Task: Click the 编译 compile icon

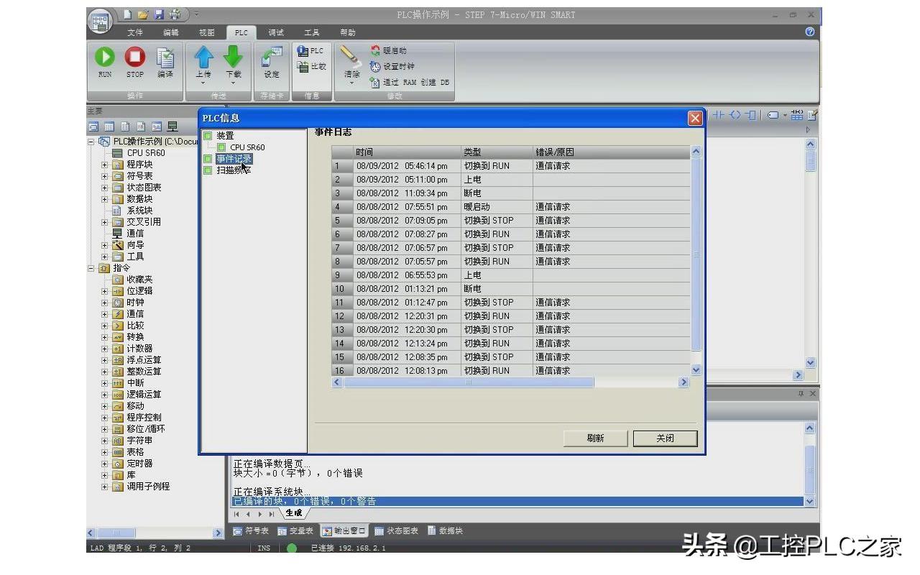Action: [x=165, y=57]
